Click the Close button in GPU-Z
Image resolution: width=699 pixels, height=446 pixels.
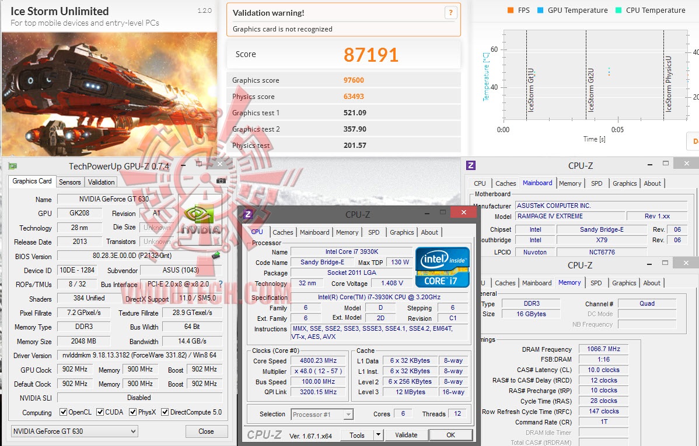(207, 431)
